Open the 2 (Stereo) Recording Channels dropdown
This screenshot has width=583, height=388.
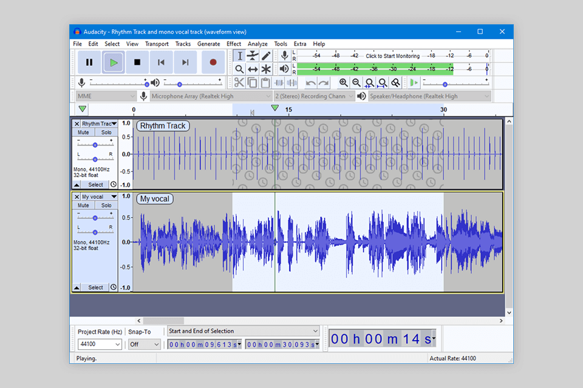tap(314, 96)
